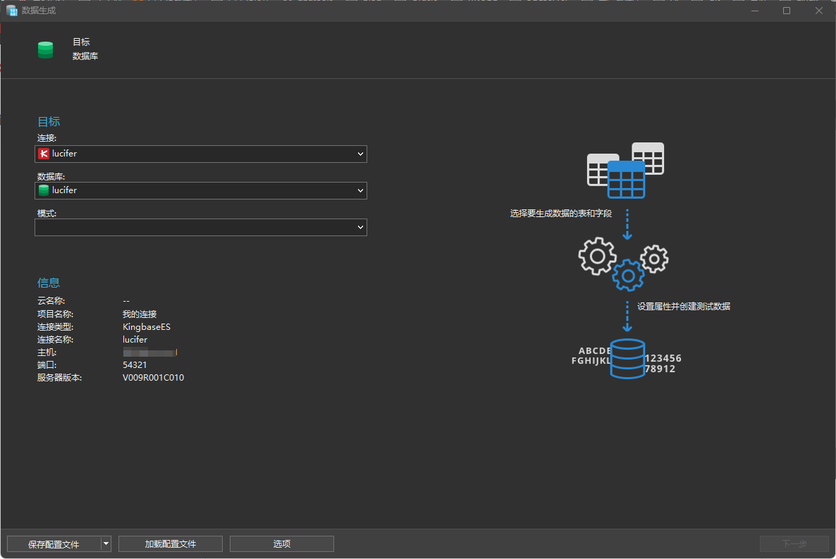The width and height of the screenshot is (836, 559).
Task: Open the 选项 options button
Action: 281,543
